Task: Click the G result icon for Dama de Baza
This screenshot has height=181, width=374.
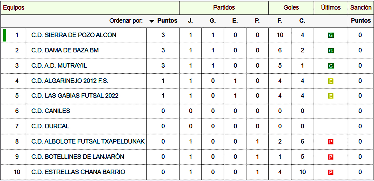Action: 331,51
